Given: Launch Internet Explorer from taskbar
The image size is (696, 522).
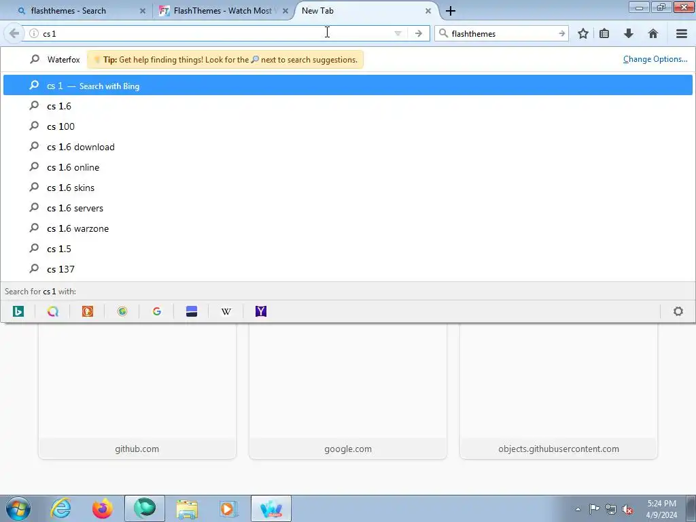Looking at the screenshot, I should 60,508.
